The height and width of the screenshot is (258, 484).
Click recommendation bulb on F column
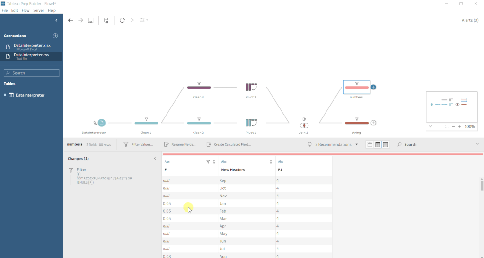214,162
